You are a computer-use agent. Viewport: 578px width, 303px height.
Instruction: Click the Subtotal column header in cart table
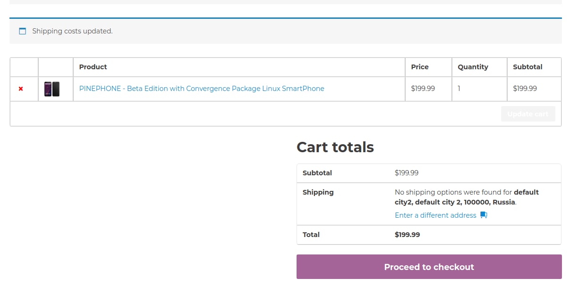(x=527, y=67)
